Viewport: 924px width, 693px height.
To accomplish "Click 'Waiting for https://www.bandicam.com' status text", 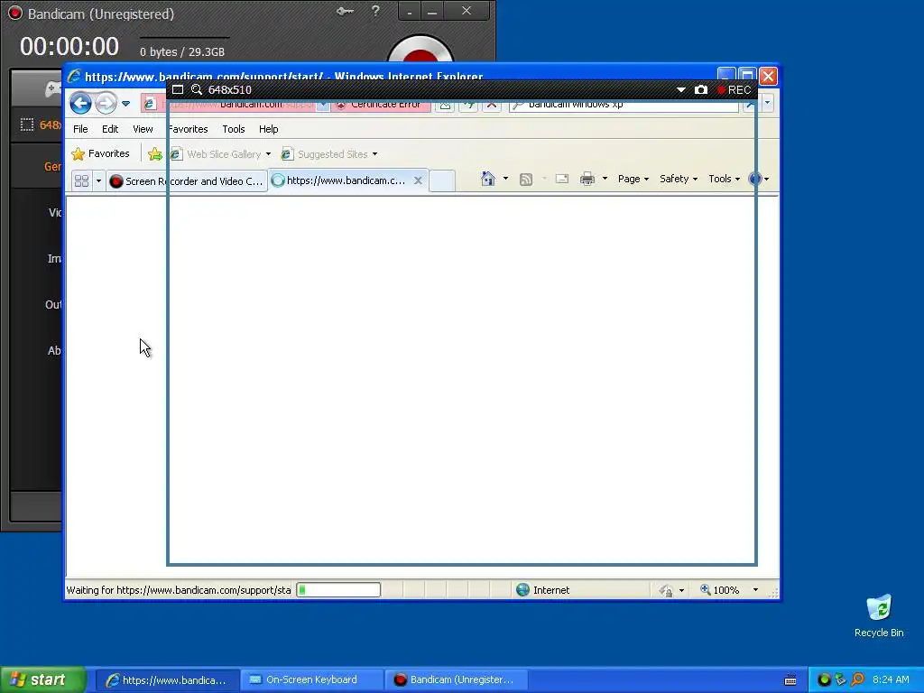I will tap(179, 590).
